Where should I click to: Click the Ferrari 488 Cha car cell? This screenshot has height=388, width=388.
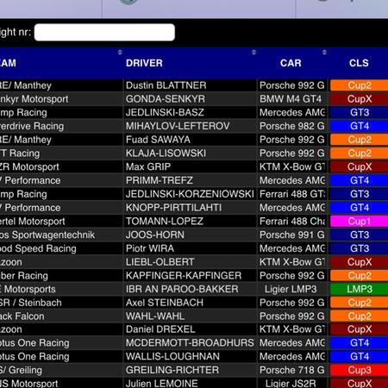pos(292,221)
